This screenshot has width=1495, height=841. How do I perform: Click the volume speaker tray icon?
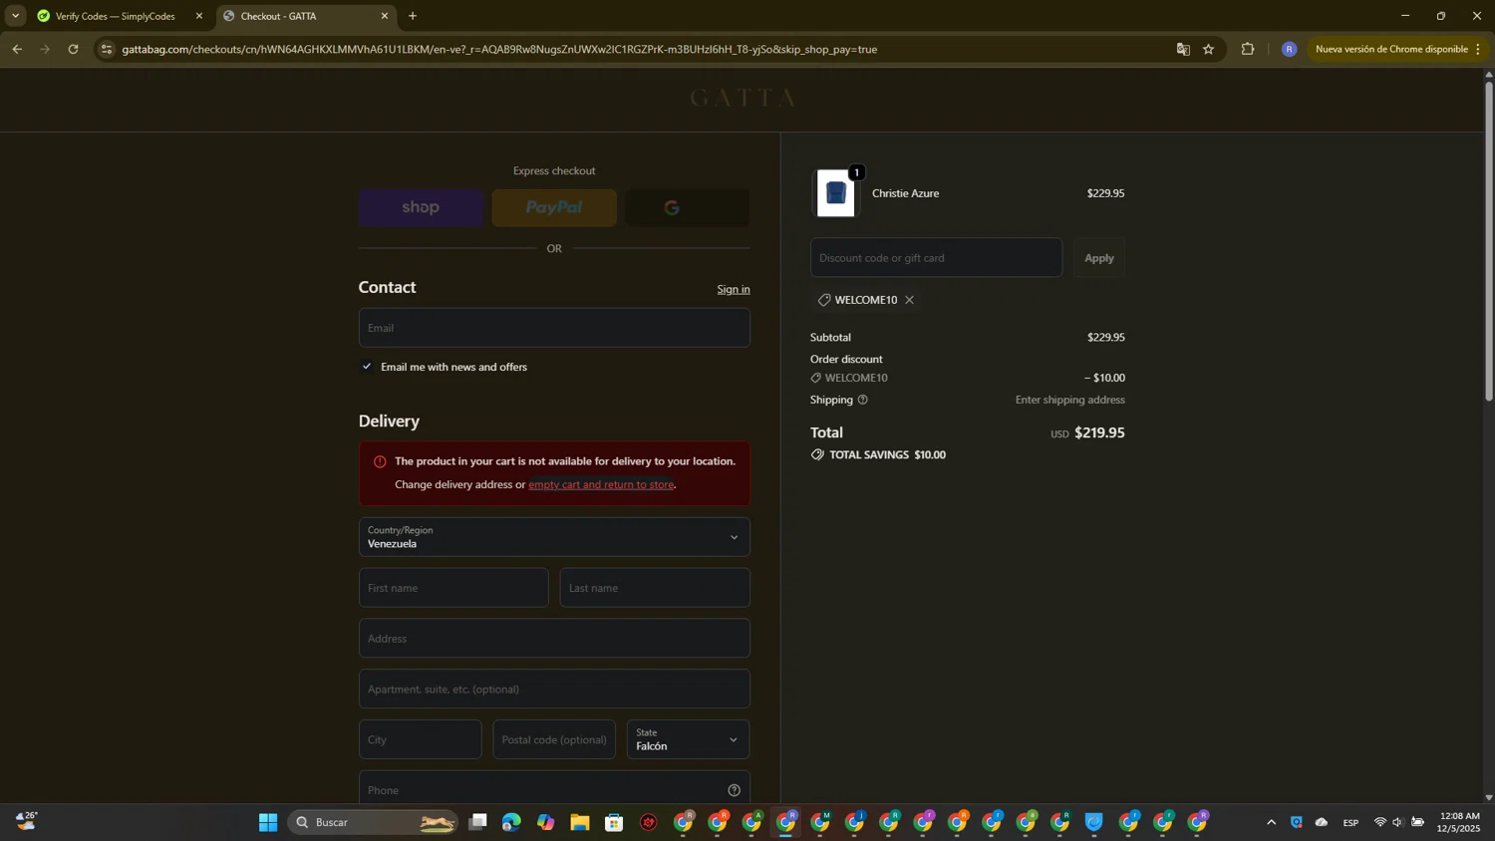pyautogui.click(x=1398, y=822)
